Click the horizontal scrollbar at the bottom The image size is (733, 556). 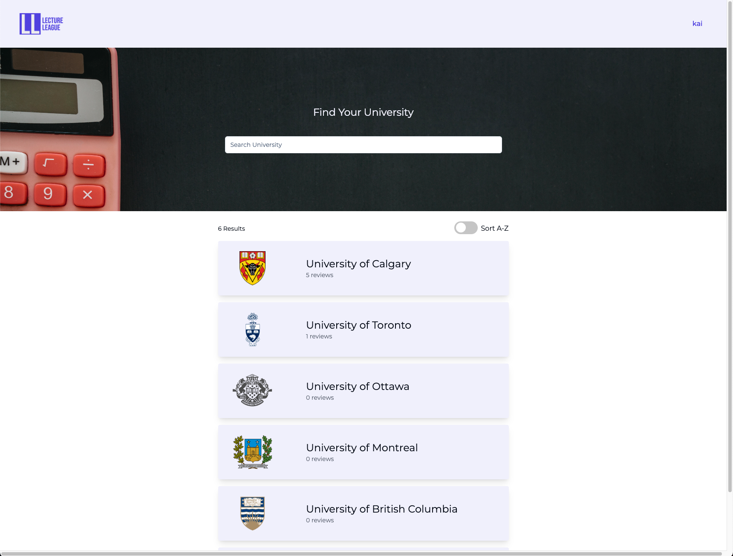[x=361, y=553]
